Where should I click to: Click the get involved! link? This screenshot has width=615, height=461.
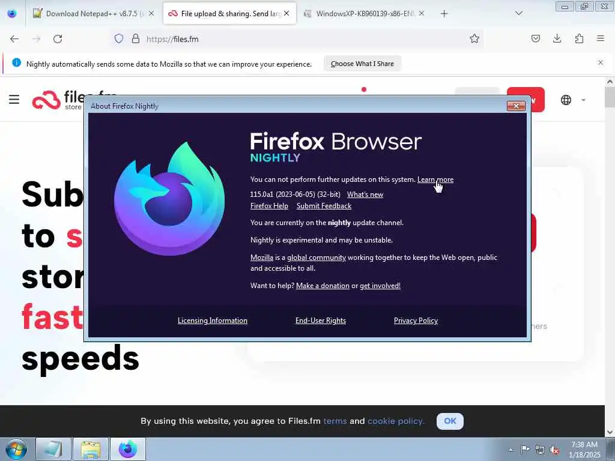coord(380,286)
